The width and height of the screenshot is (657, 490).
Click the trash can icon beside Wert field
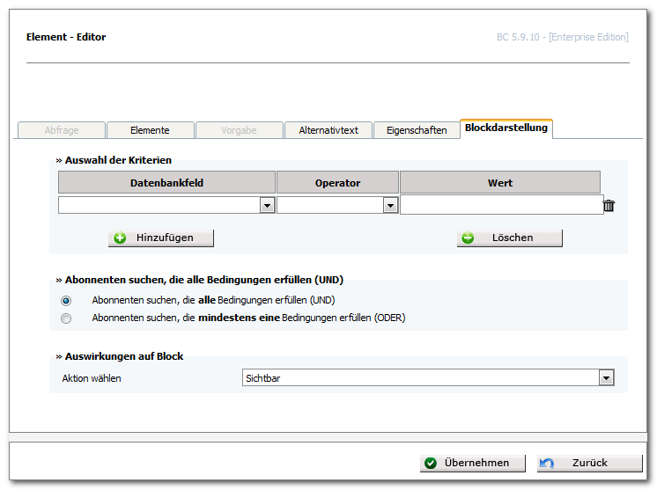point(609,206)
